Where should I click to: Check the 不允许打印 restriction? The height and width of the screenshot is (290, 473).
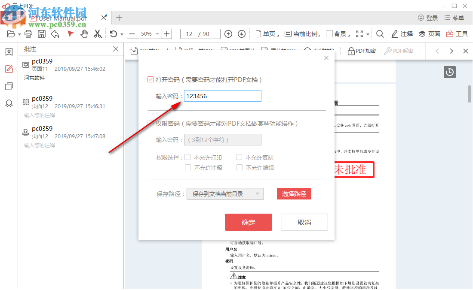coord(187,157)
